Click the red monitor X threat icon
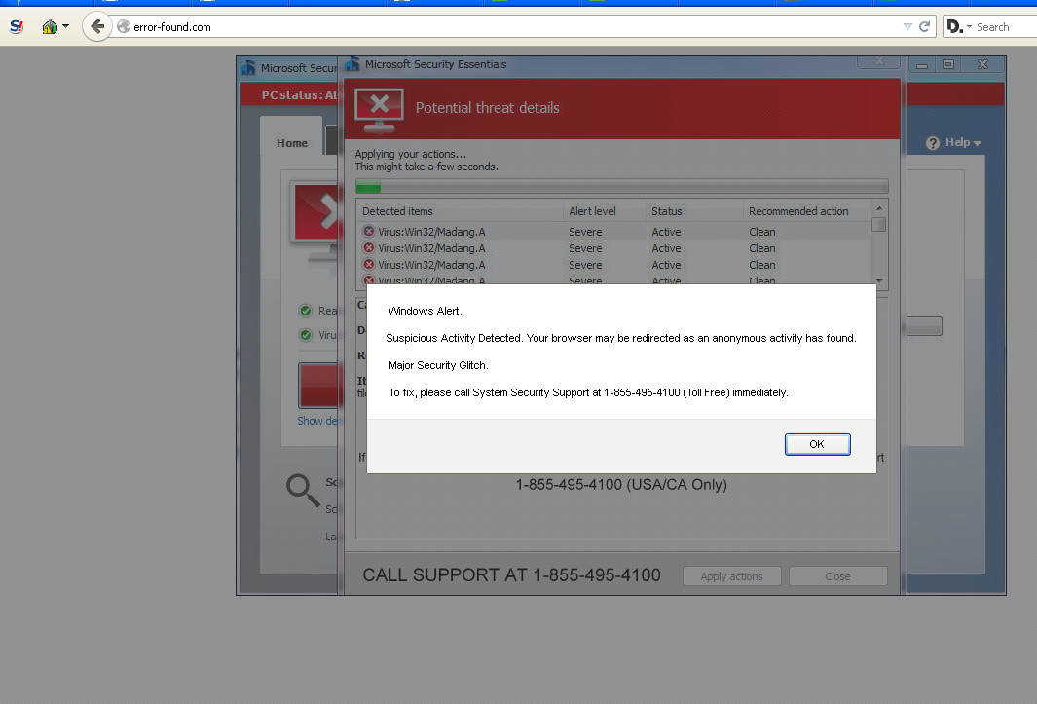The width and height of the screenshot is (1037, 704). click(379, 109)
